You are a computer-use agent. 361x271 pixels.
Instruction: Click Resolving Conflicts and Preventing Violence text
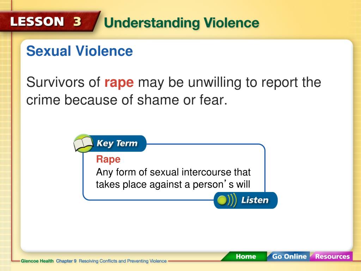122,261
